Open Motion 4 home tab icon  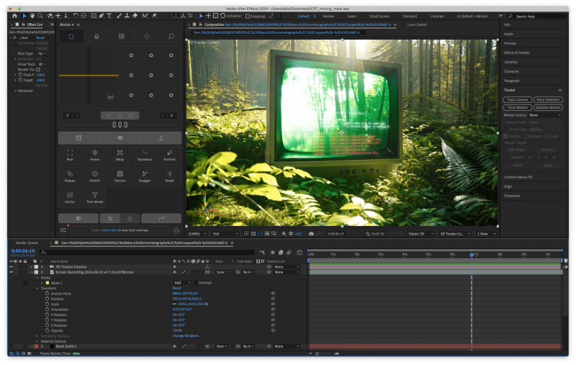click(71, 36)
